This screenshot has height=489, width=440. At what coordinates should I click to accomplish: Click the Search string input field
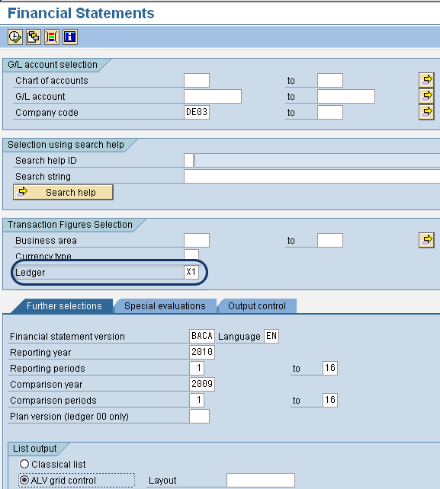click(x=312, y=176)
